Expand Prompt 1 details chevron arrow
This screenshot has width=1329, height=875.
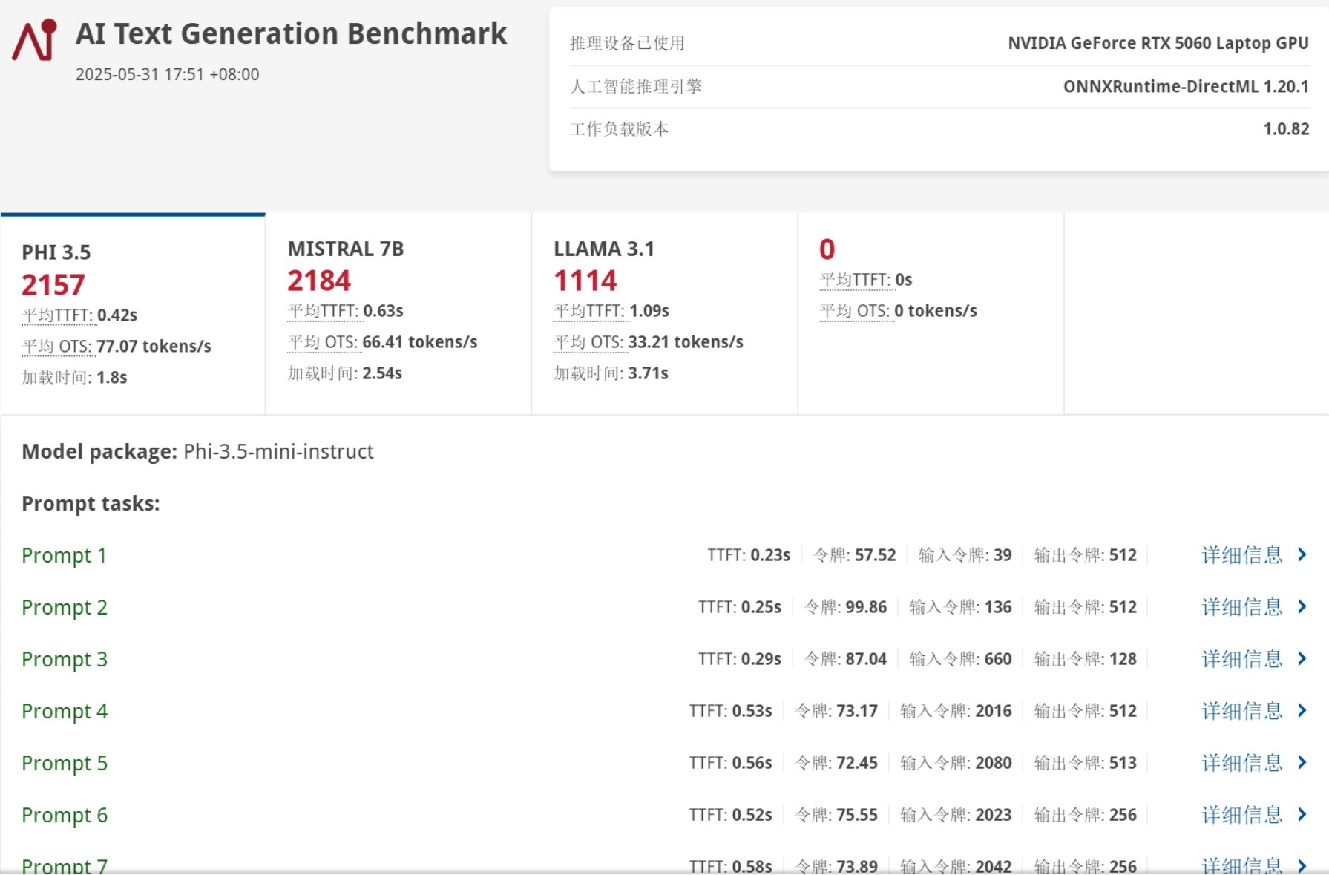(1302, 555)
